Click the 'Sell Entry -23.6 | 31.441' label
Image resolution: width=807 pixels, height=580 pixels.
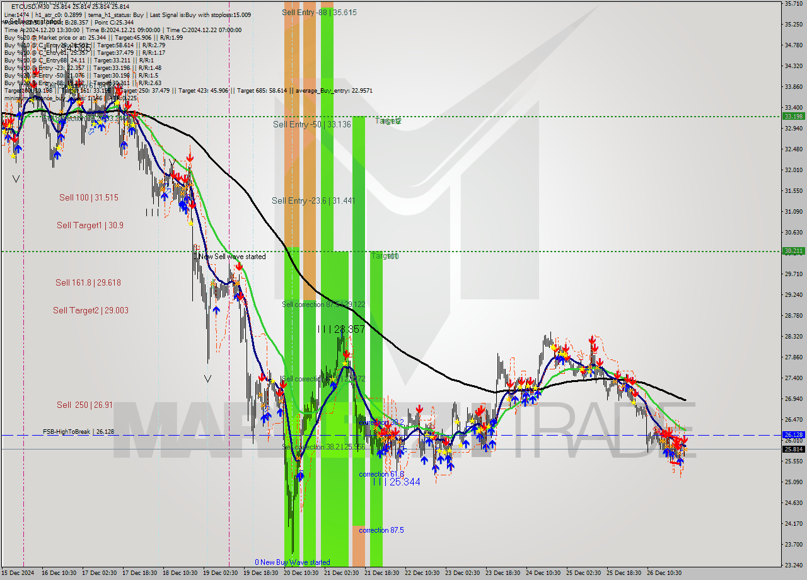pyautogui.click(x=313, y=200)
